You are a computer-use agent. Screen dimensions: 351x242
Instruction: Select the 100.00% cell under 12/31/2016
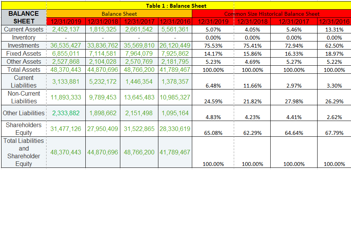(333, 164)
